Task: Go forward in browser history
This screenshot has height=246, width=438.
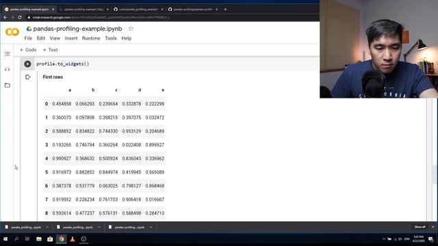Action: (x=12, y=17)
